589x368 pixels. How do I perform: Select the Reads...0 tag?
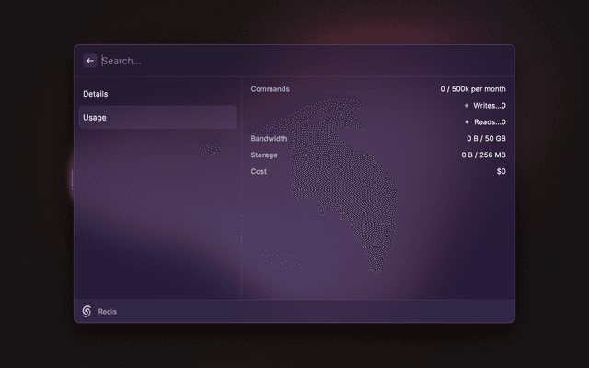point(490,122)
